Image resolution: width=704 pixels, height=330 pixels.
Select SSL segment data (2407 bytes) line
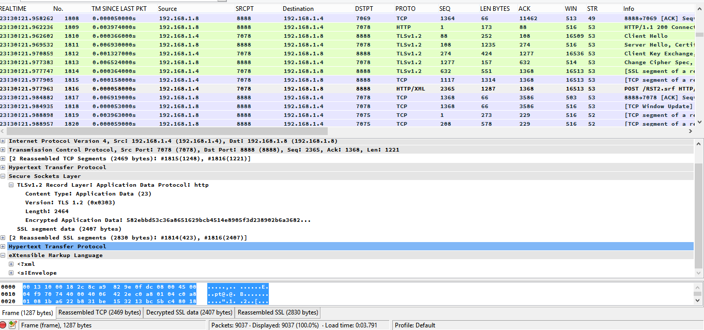point(69,229)
